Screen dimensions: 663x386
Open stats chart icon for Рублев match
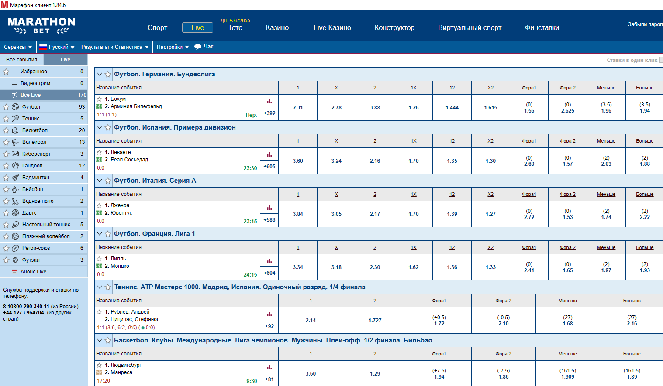269,314
